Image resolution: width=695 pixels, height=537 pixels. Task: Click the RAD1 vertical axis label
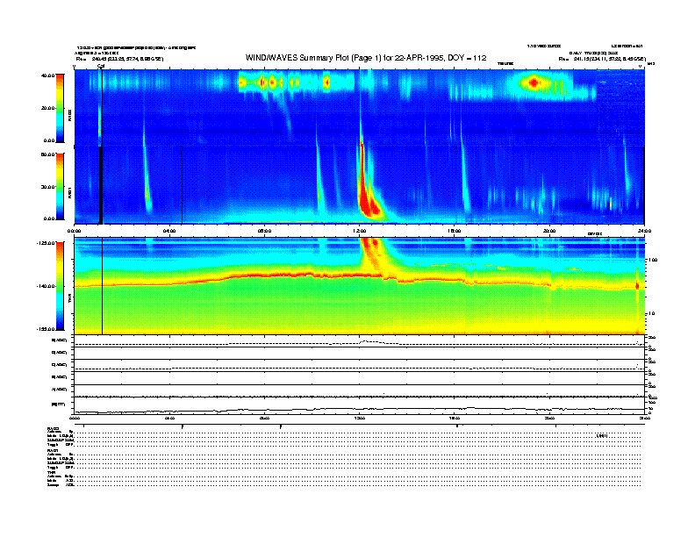pyautogui.click(x=70, y=192)
